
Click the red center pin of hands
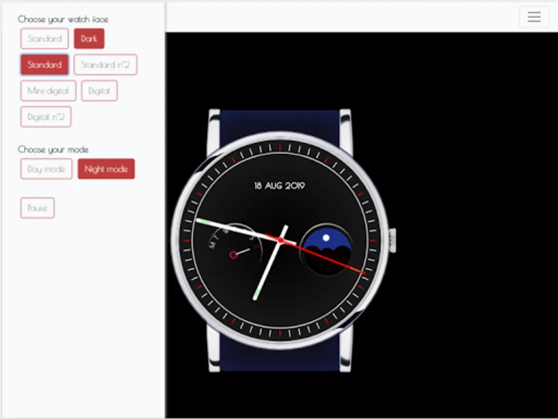281,241
